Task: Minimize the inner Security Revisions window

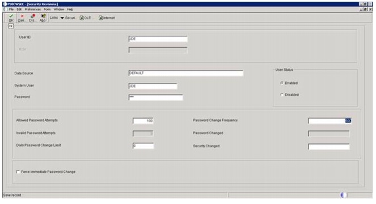Action: coord(361,9)
